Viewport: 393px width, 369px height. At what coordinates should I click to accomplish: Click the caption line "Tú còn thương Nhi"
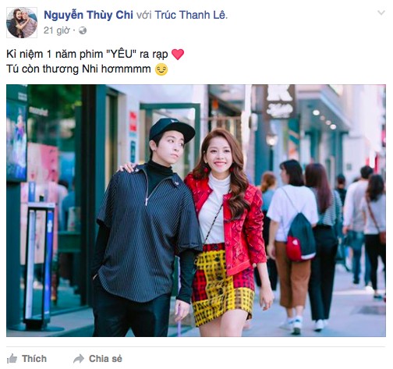click(79, 69)
